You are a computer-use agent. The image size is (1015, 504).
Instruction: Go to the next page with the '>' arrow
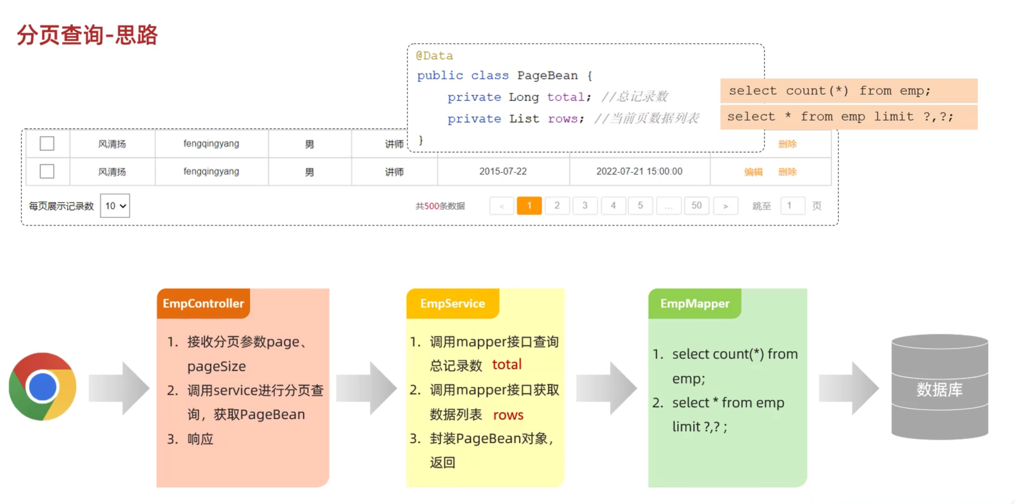coord(725,206)
